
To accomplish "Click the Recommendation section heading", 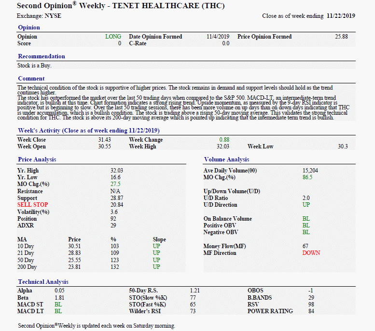I will pyautogui.click(x=42, y=56).
